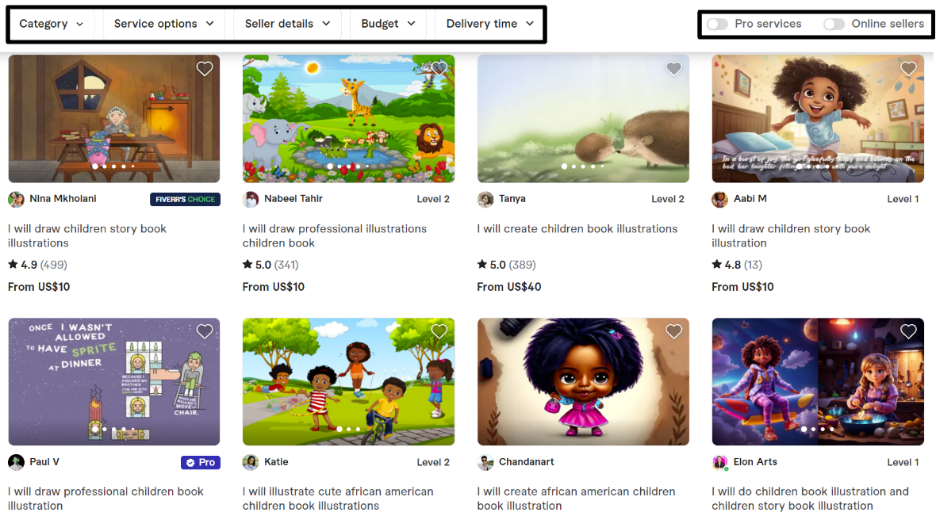Save Paul V's gig with heart icon
936x516 pixels.
(204, 331)
